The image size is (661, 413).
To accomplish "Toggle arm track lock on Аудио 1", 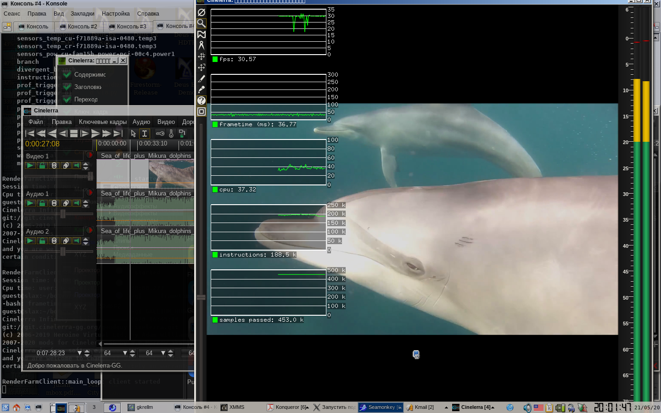I will [x=42, y=203].
